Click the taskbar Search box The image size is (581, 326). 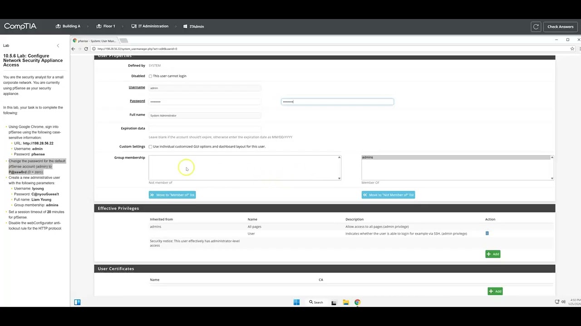316,302
